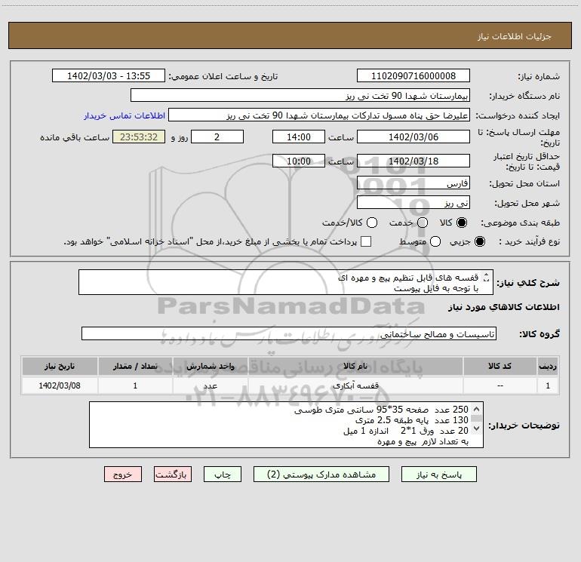Click the کد کالا column header
The image size is (581, 562).
pos(500,366)
